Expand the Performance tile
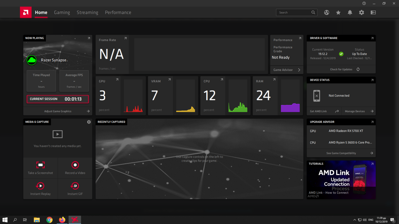The image size is (399, 224). click(300, 38)
